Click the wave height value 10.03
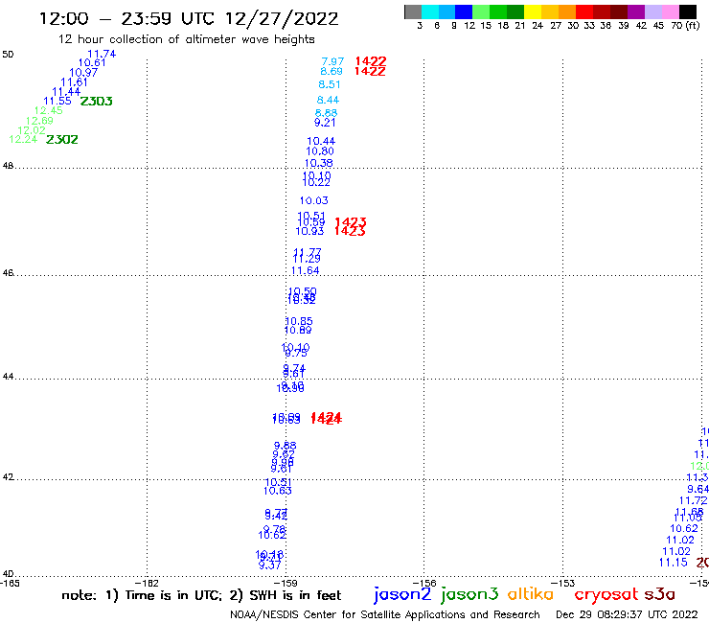Image resolution: width=709 pixels, height=623 pixels. click(x=314, y=200)
